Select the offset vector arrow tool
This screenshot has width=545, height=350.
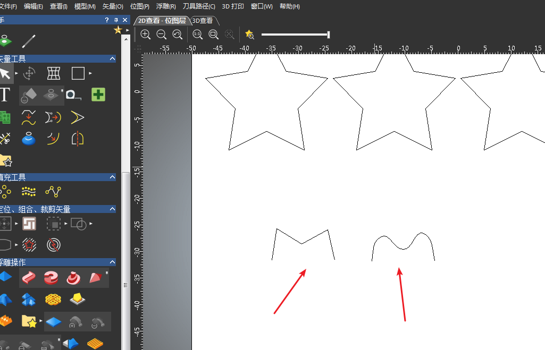pyautogui.click(x=53, y=118)
